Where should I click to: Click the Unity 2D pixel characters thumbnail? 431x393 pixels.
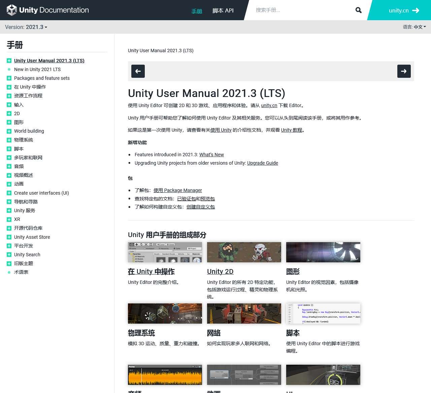(x=244, y=252)
